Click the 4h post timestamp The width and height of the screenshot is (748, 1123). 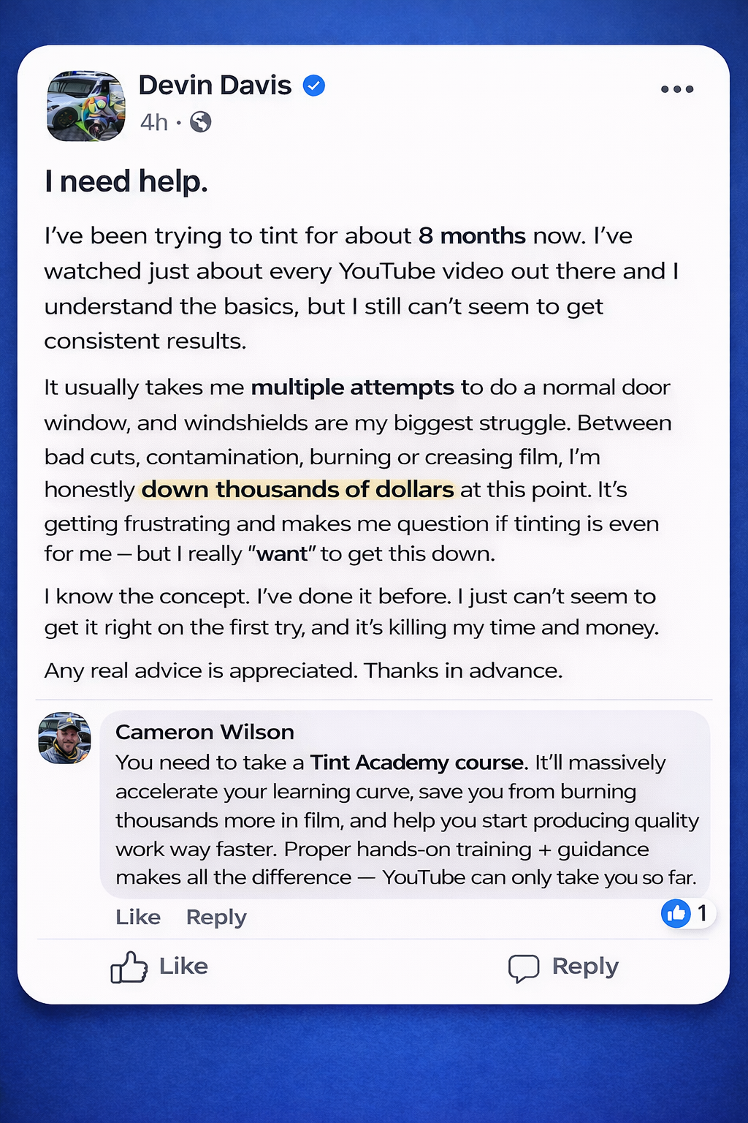pyautogui.click(x=153, y=122)
